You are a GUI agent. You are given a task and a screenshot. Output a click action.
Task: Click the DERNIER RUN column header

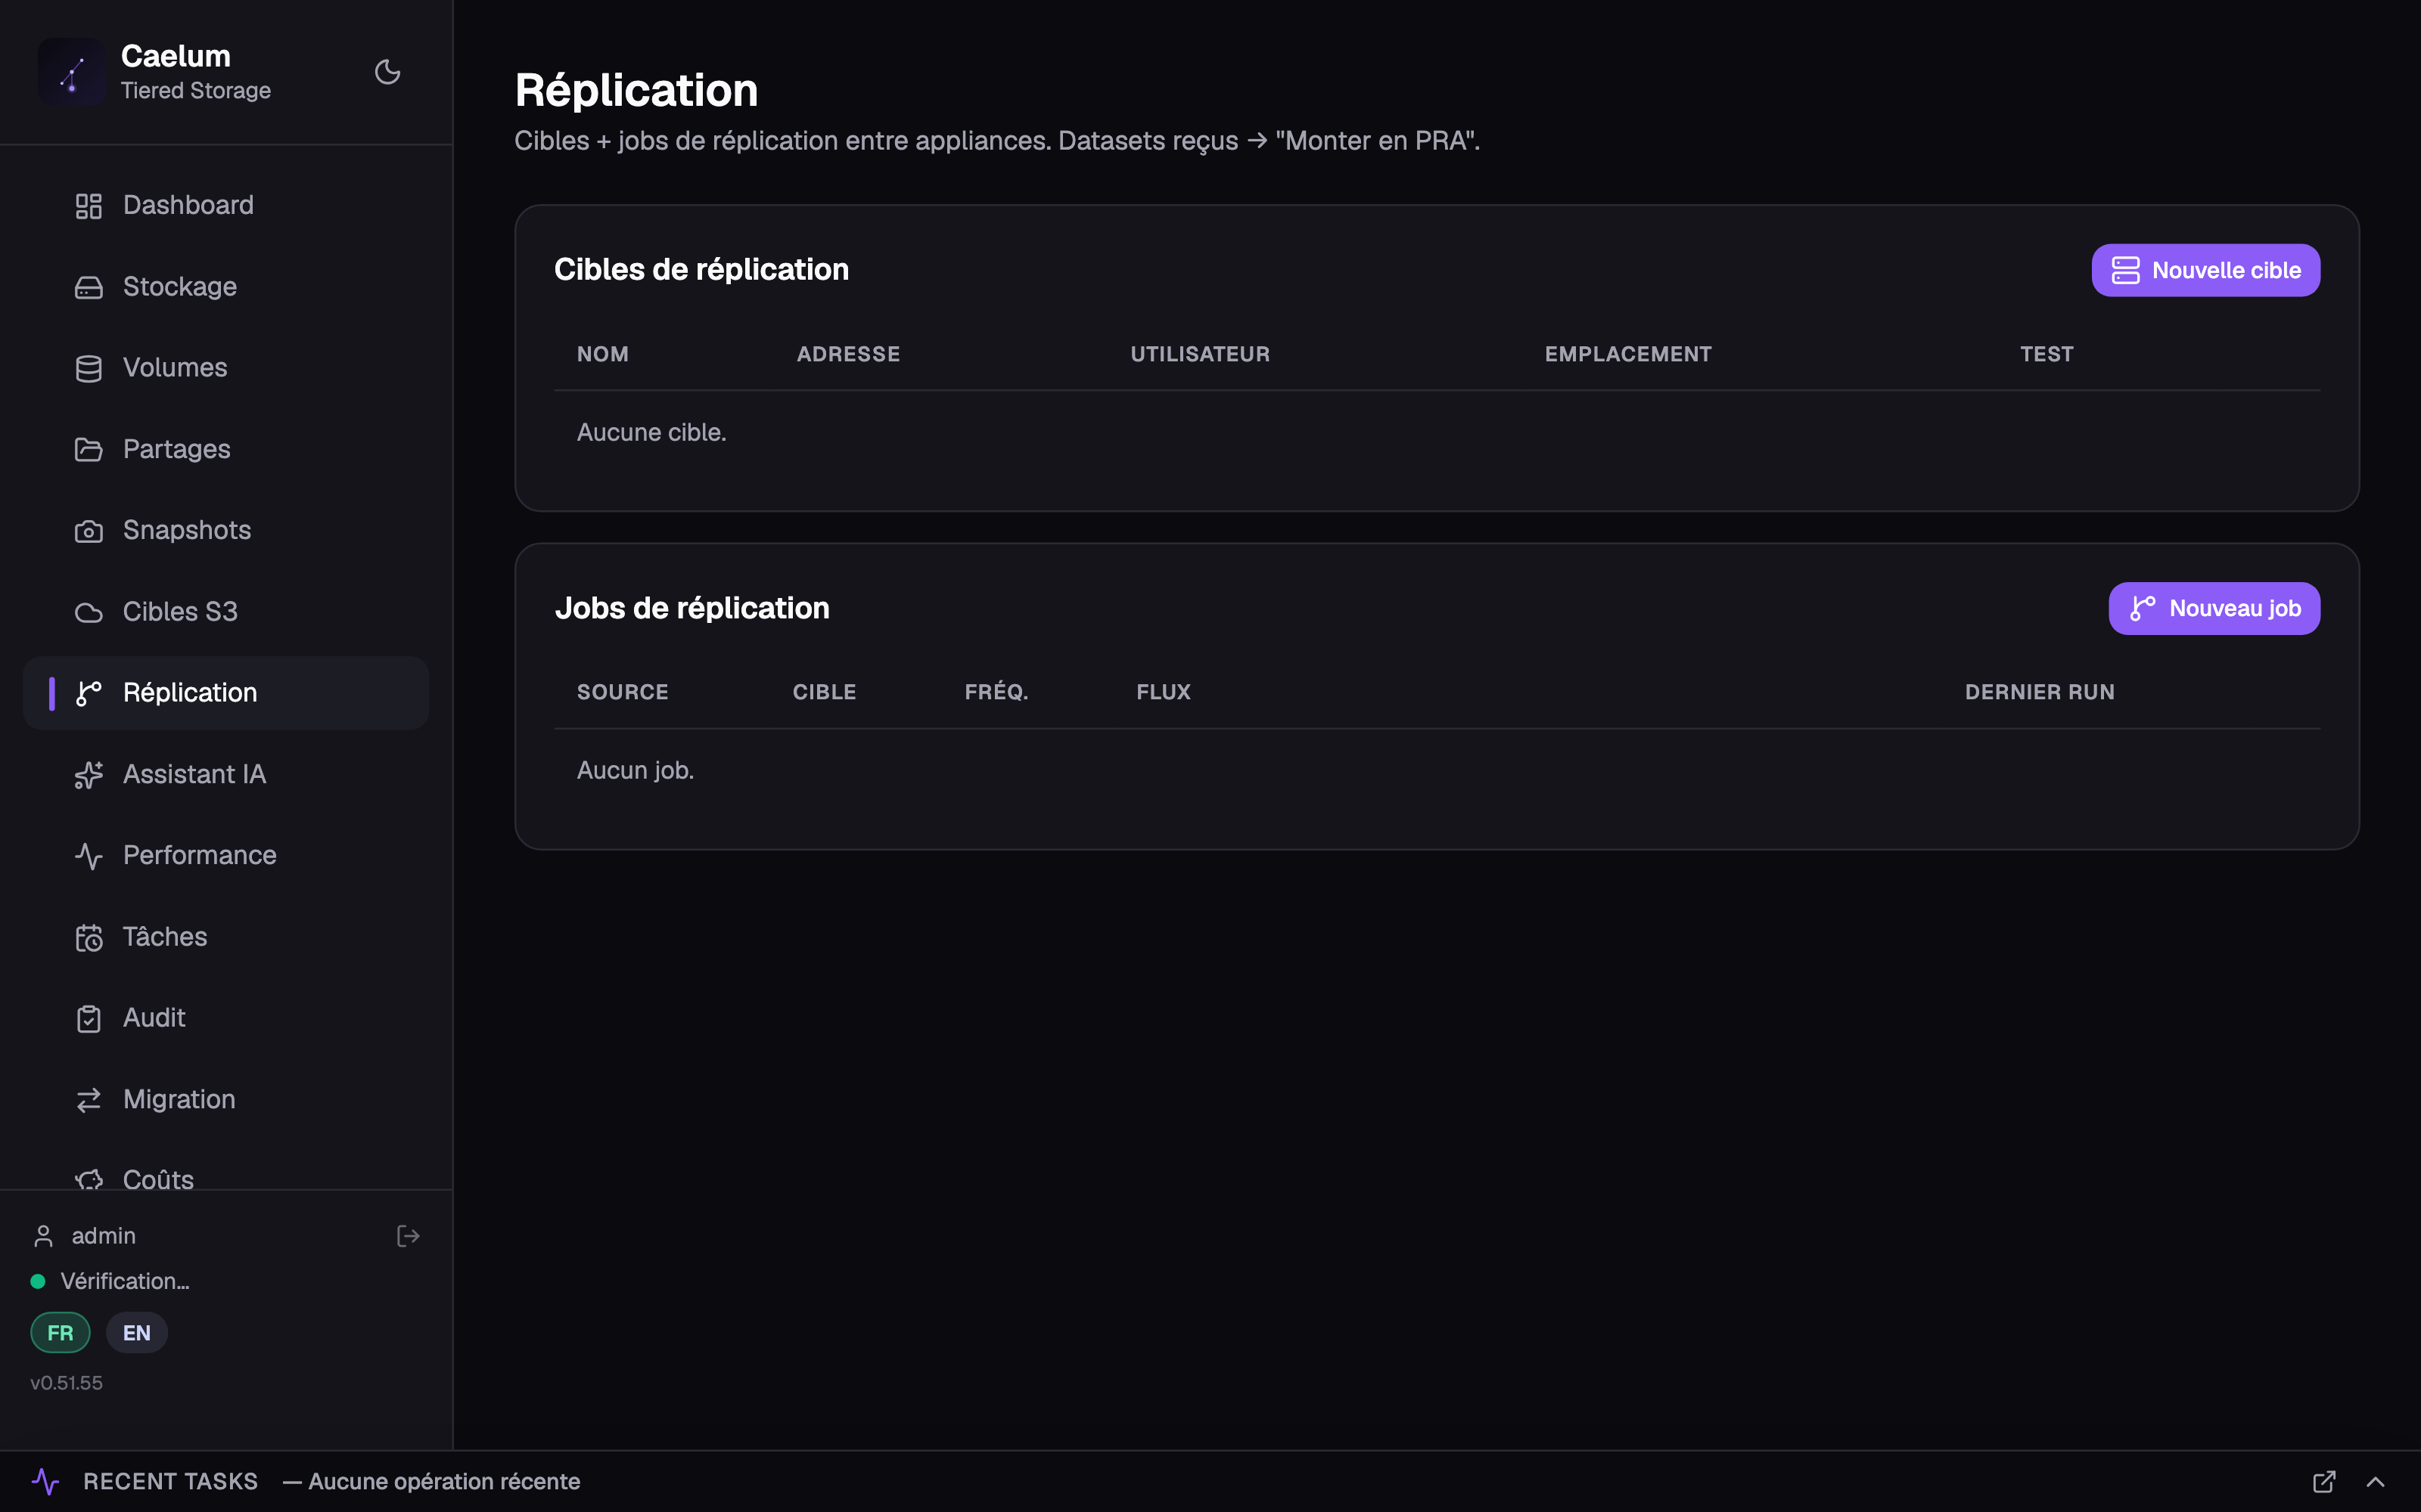coord(2040,692)
